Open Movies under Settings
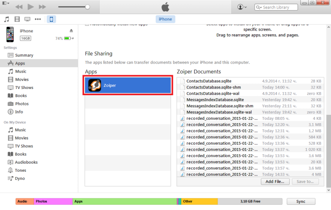 coord(39,79)
